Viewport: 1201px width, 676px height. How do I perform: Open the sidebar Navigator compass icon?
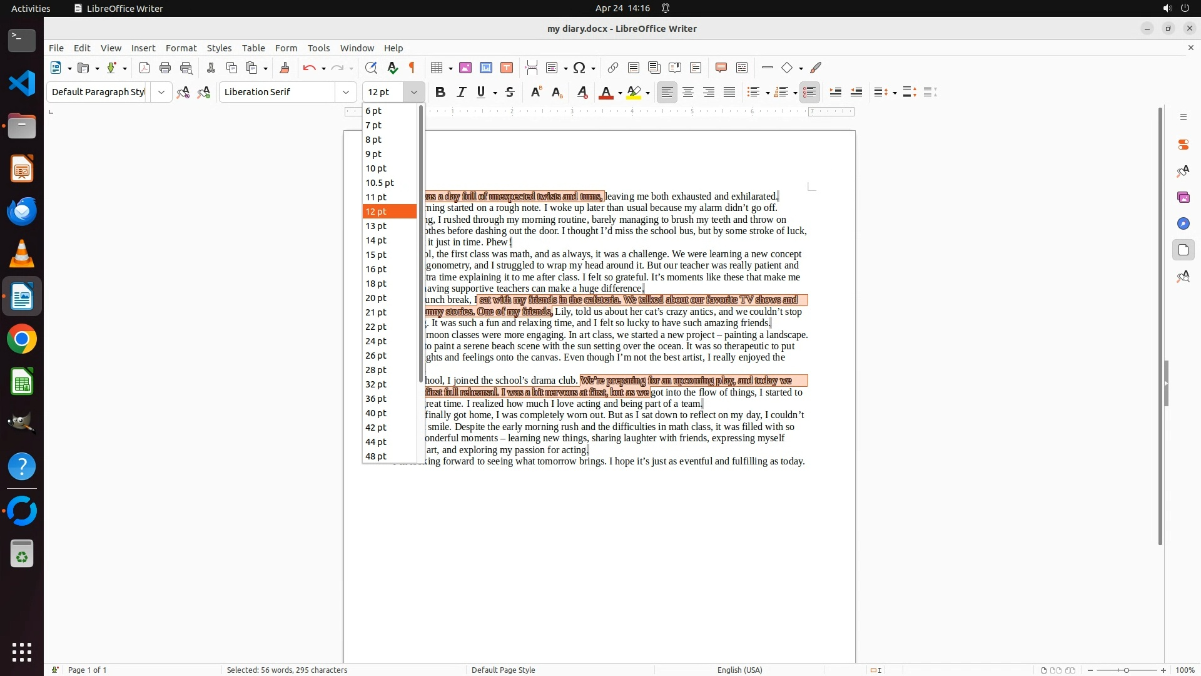point(1183,223)
